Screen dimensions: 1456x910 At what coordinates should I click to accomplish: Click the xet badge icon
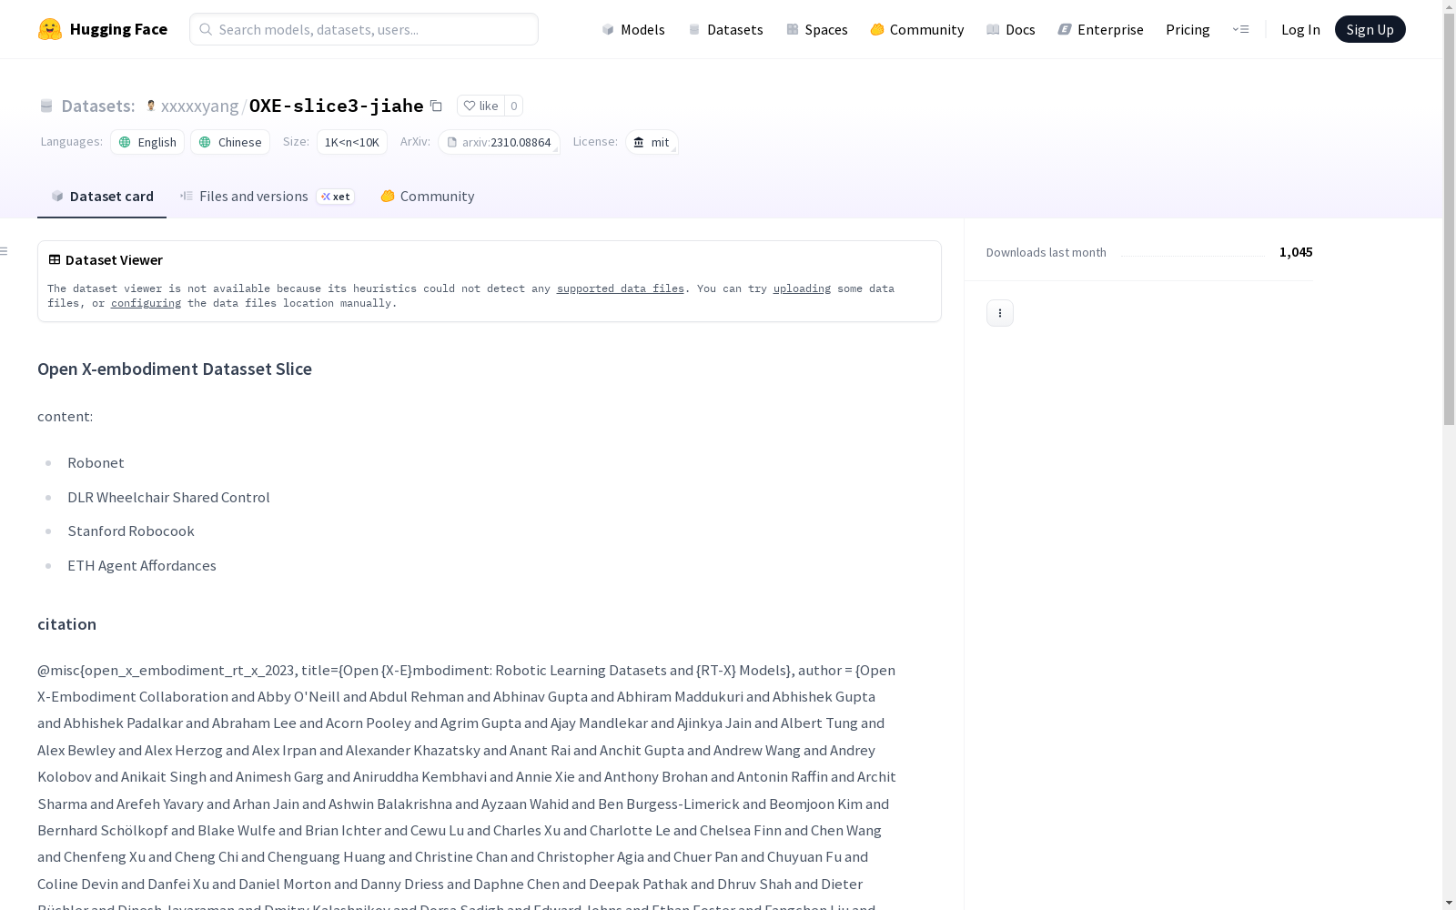(335, 197)
